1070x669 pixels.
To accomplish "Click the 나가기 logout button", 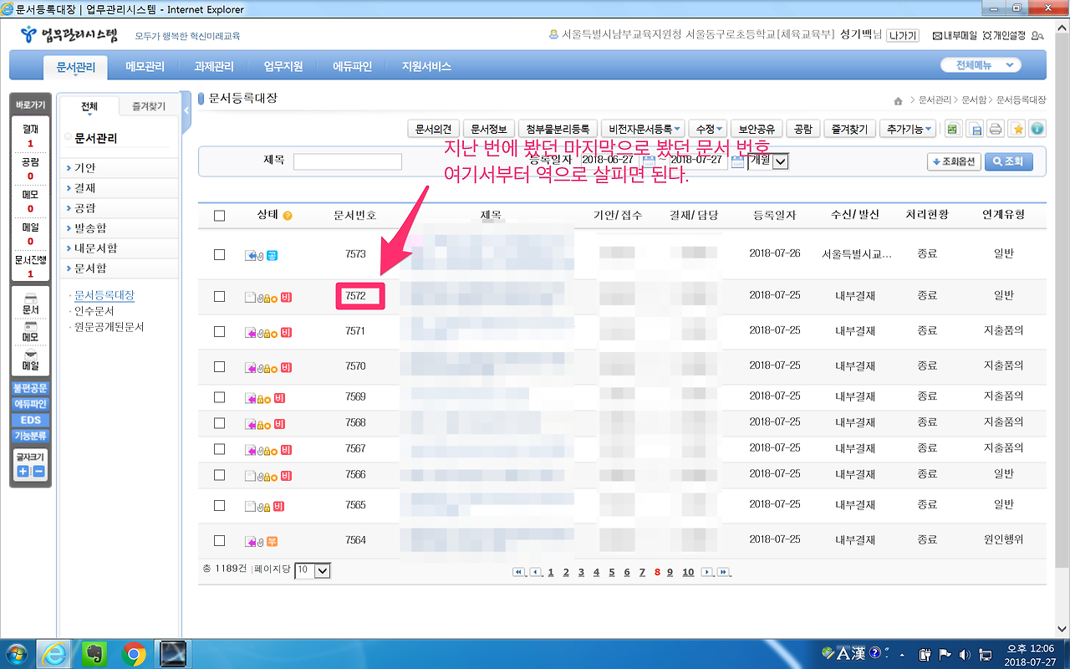I will (x=903, y=35).
